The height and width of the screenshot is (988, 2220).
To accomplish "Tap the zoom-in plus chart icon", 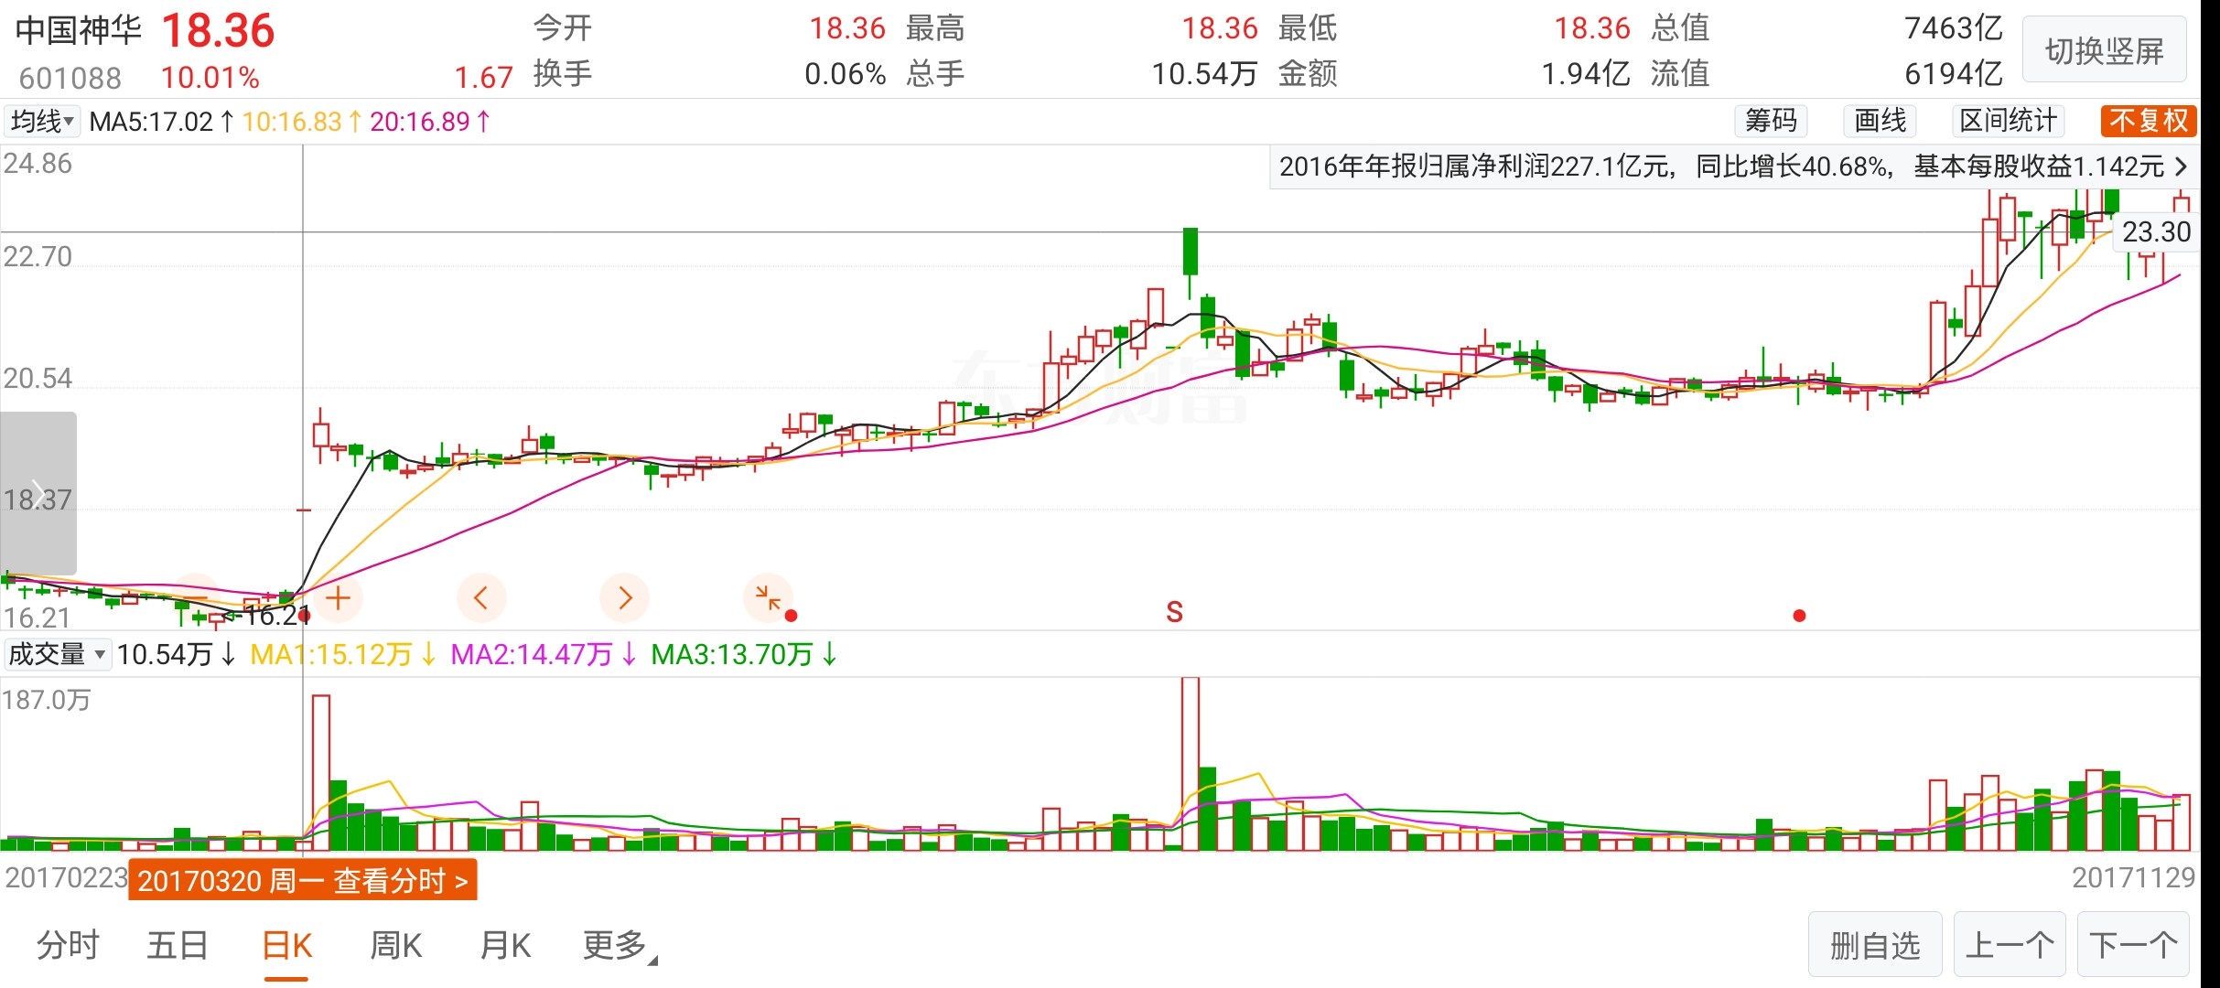I will (x=339, y=599).
